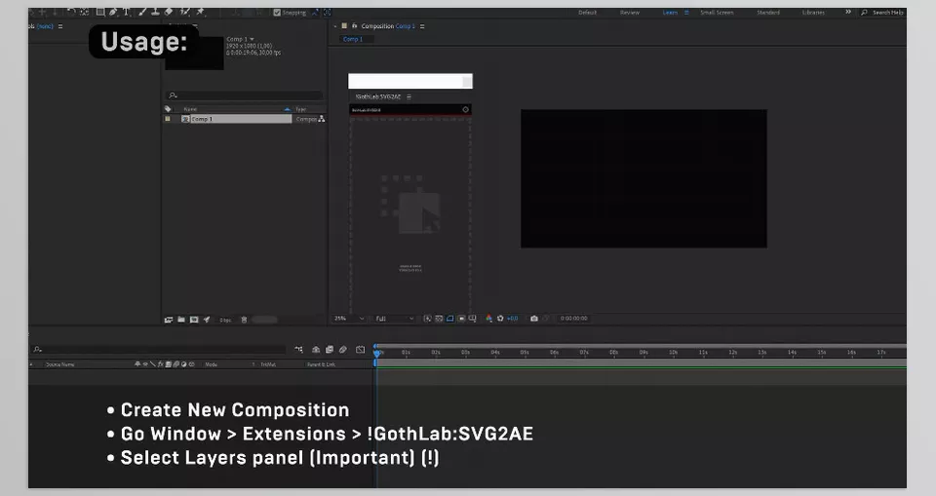Viewport: 936px width, 496px height.
Task: Toggle the motion blur icon in the timeline
Action: 342,350
